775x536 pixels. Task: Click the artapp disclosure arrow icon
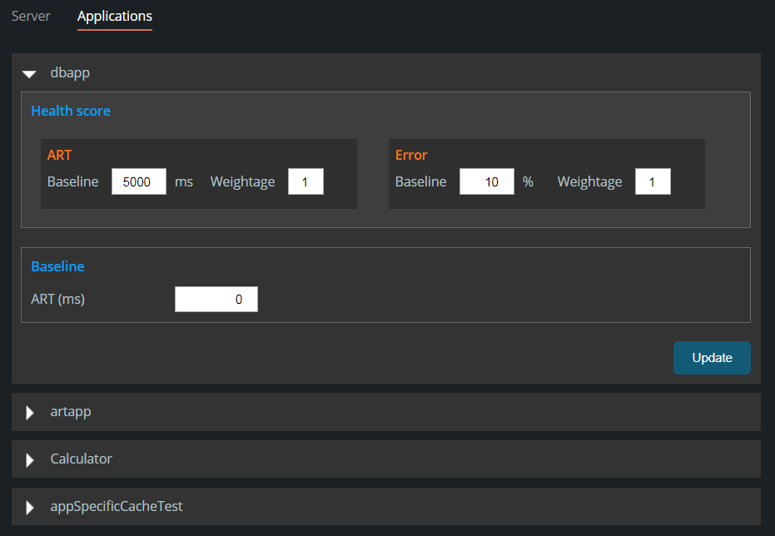[x=30, y=411]
